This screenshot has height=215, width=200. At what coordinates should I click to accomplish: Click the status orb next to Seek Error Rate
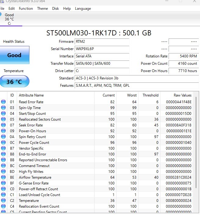pyautogui.click(x=3, y=125)
